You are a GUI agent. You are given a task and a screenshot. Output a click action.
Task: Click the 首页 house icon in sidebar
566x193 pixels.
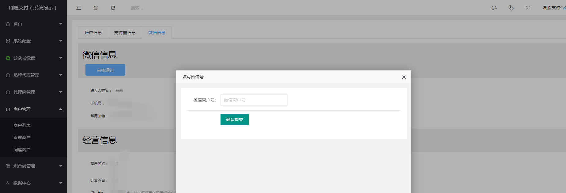click(8, 24)
